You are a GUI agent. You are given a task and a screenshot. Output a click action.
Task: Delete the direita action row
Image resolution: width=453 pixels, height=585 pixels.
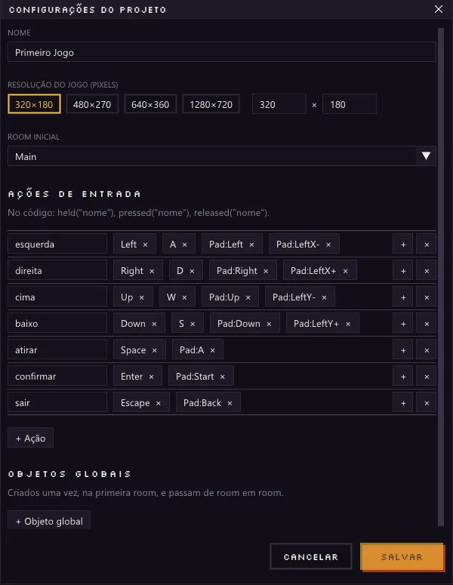427,271
